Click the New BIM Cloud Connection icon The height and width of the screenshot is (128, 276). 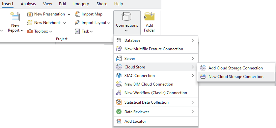(119, 84)
